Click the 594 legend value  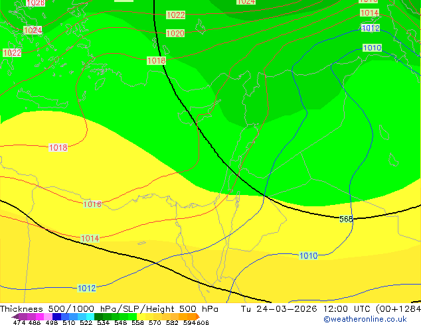pyautogui.click(x=189, y=322)
